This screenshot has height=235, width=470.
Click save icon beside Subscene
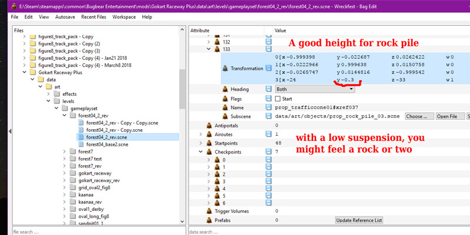click(x=268, y=116)
